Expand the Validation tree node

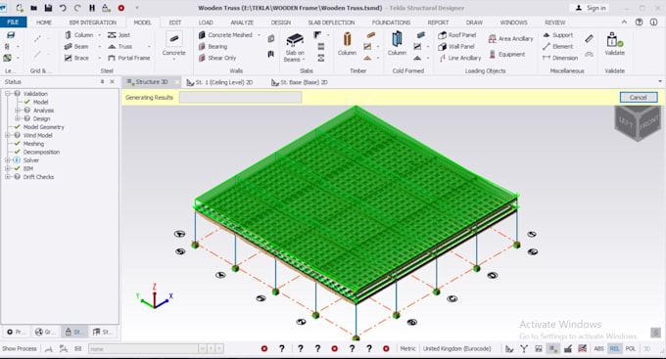[7, 93]
